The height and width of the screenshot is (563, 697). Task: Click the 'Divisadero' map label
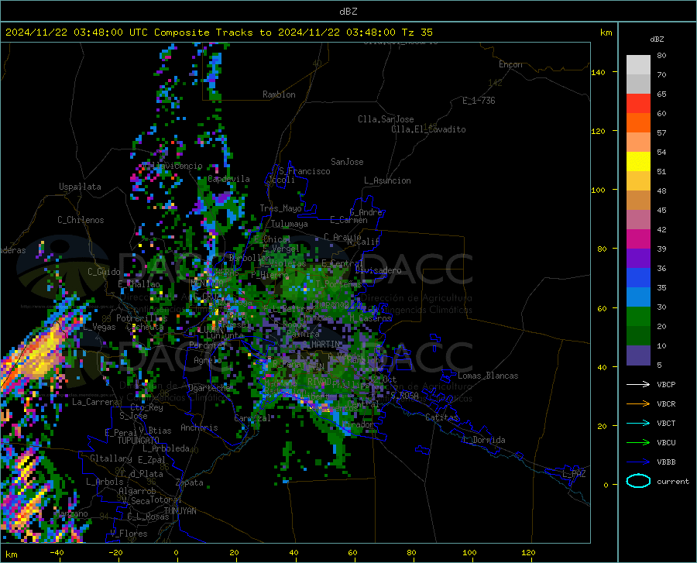click(x=378, y=270)
